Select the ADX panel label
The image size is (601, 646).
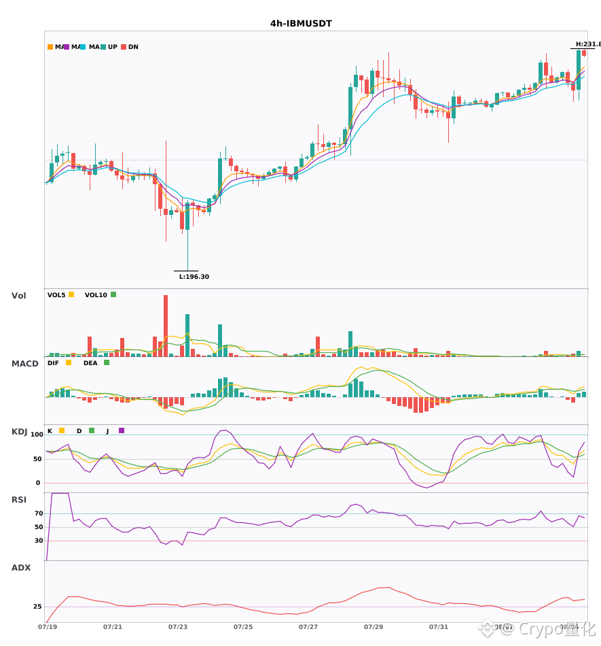(21, 568)
